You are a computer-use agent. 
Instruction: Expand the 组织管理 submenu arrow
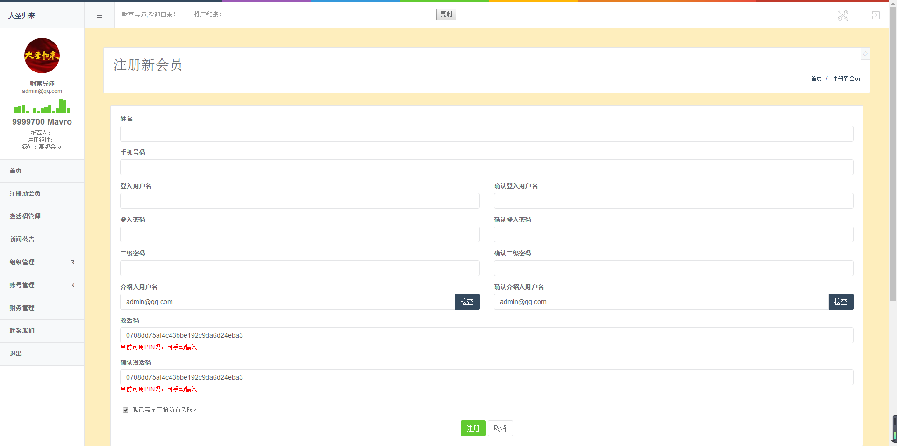click(x=72, y=262)
